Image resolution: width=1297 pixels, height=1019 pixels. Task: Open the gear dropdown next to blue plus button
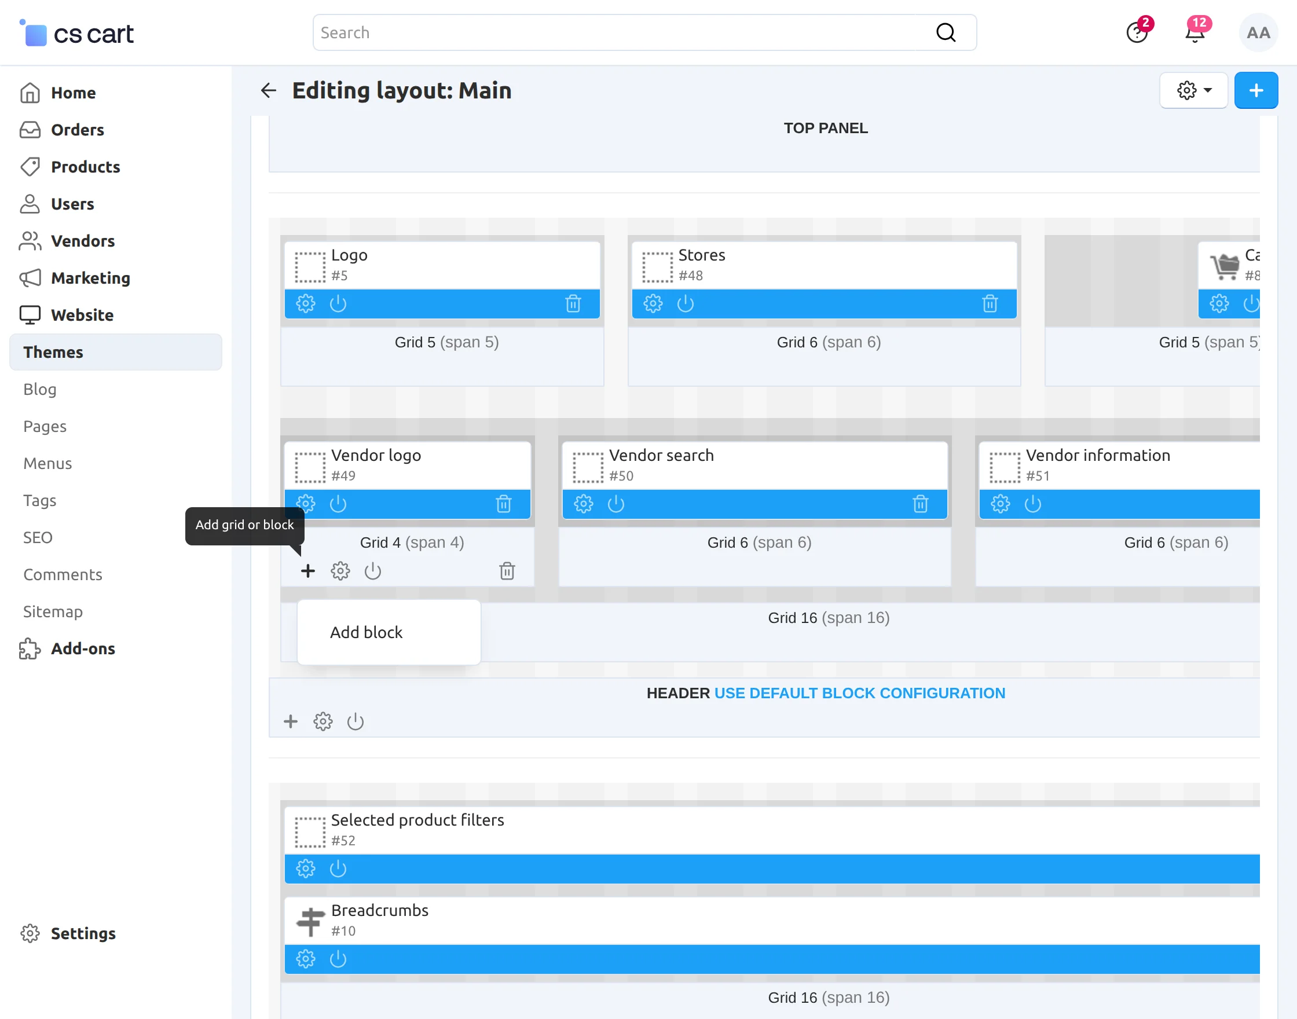coord(1193,90)
